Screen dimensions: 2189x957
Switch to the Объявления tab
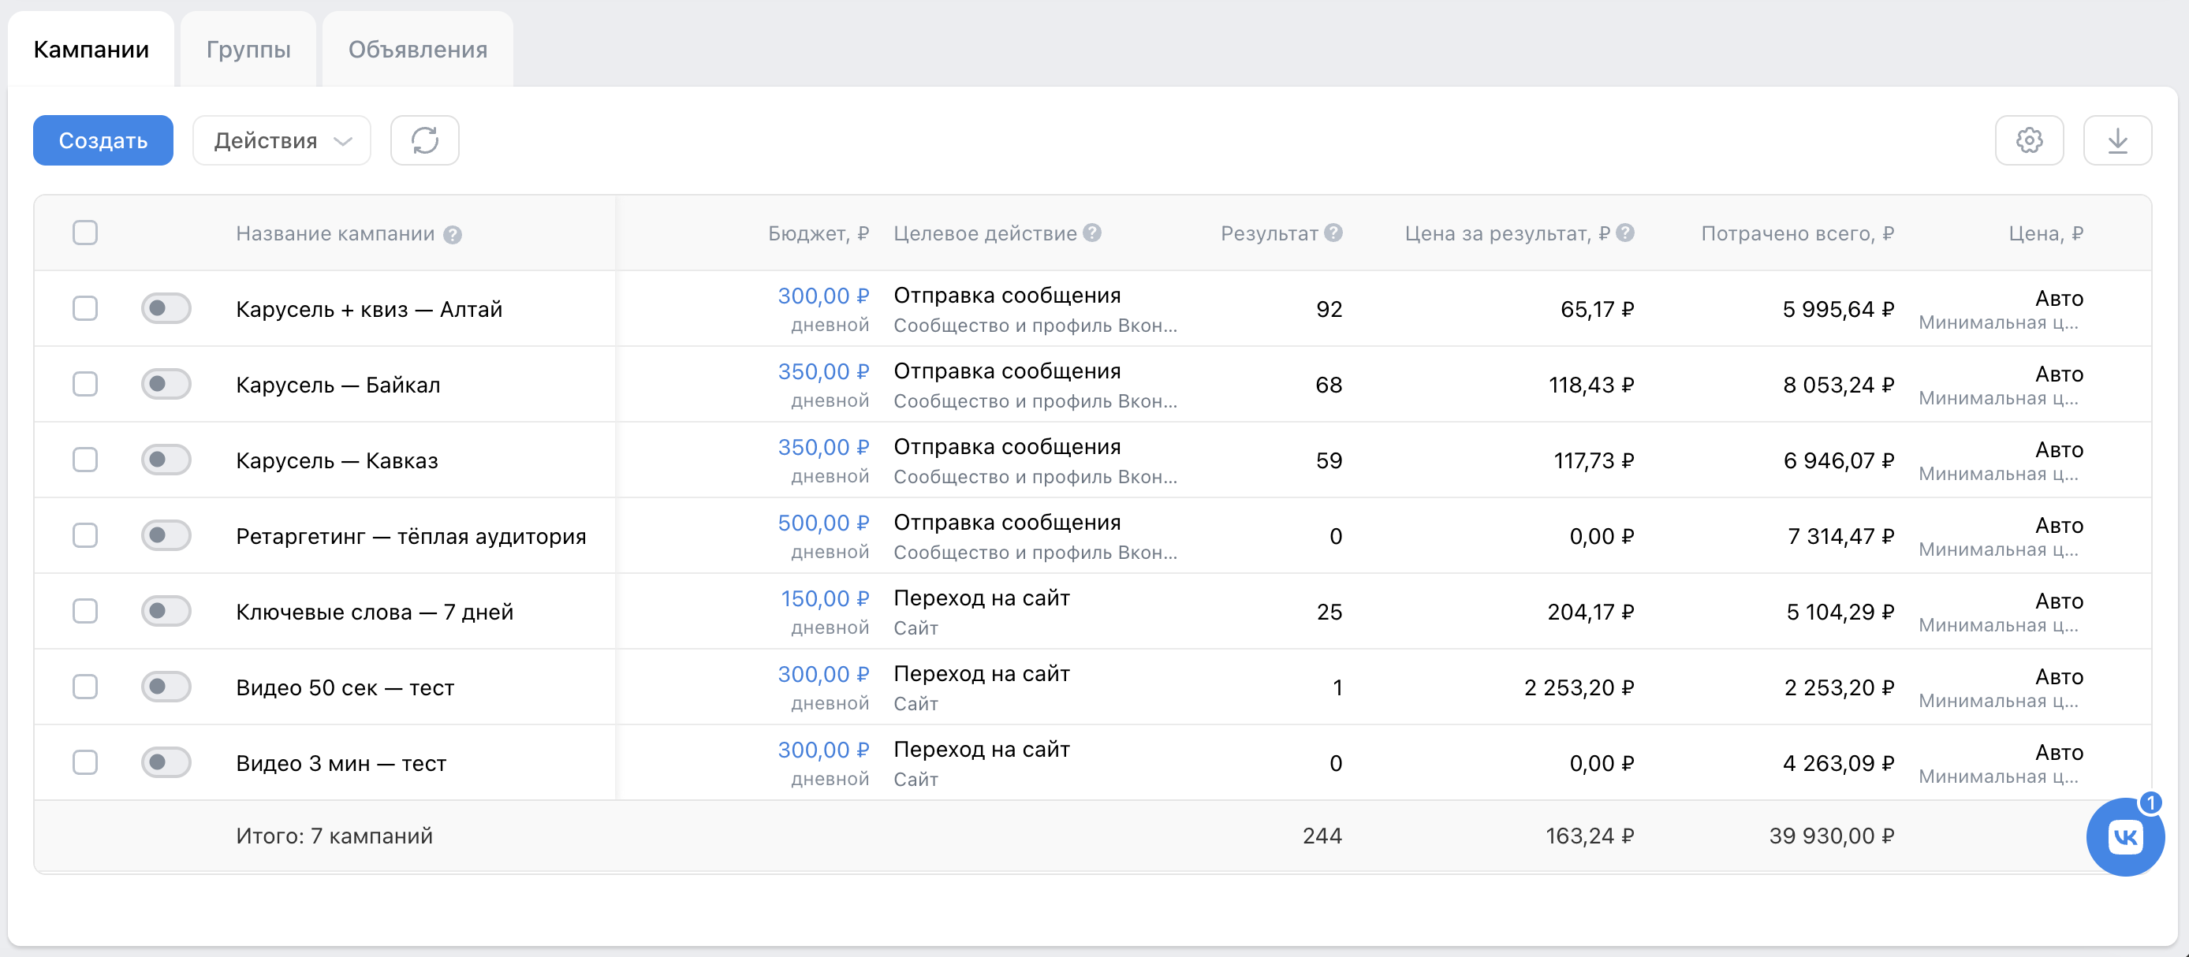point(417,49)
